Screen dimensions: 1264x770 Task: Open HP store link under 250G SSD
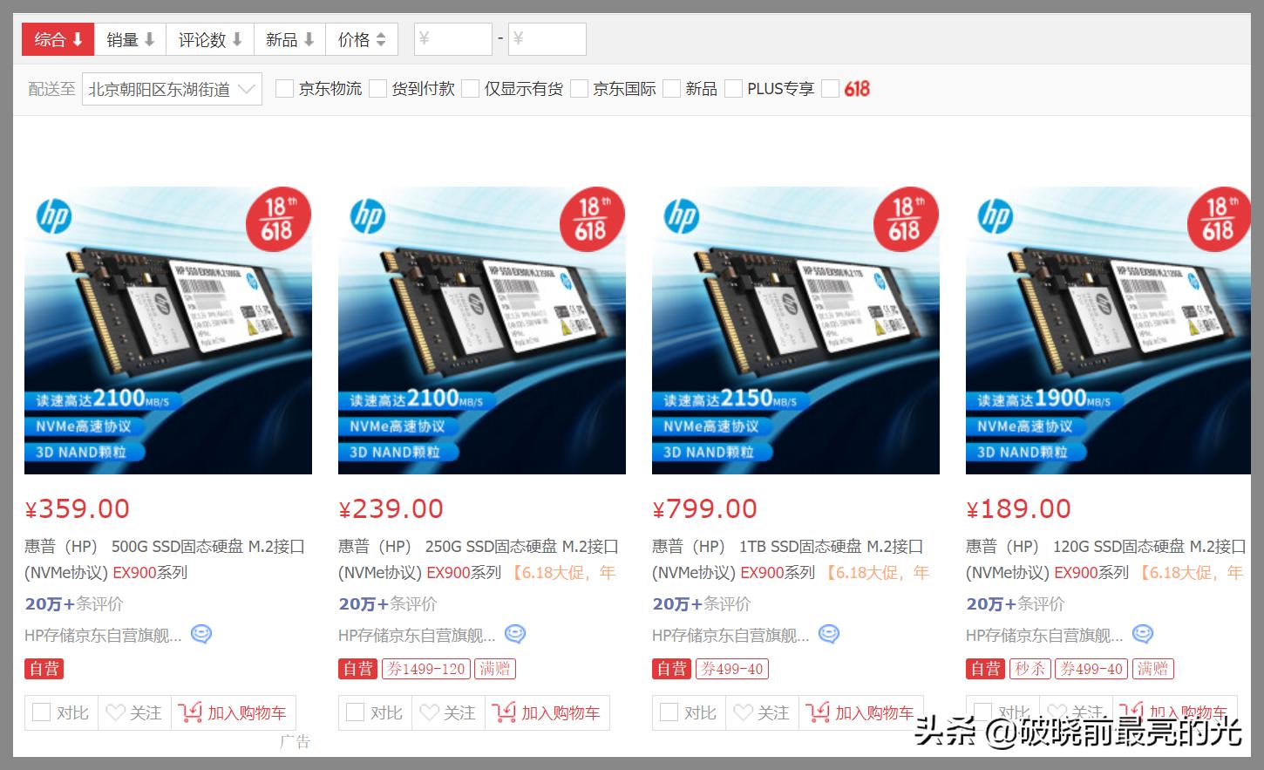(417, 636)
